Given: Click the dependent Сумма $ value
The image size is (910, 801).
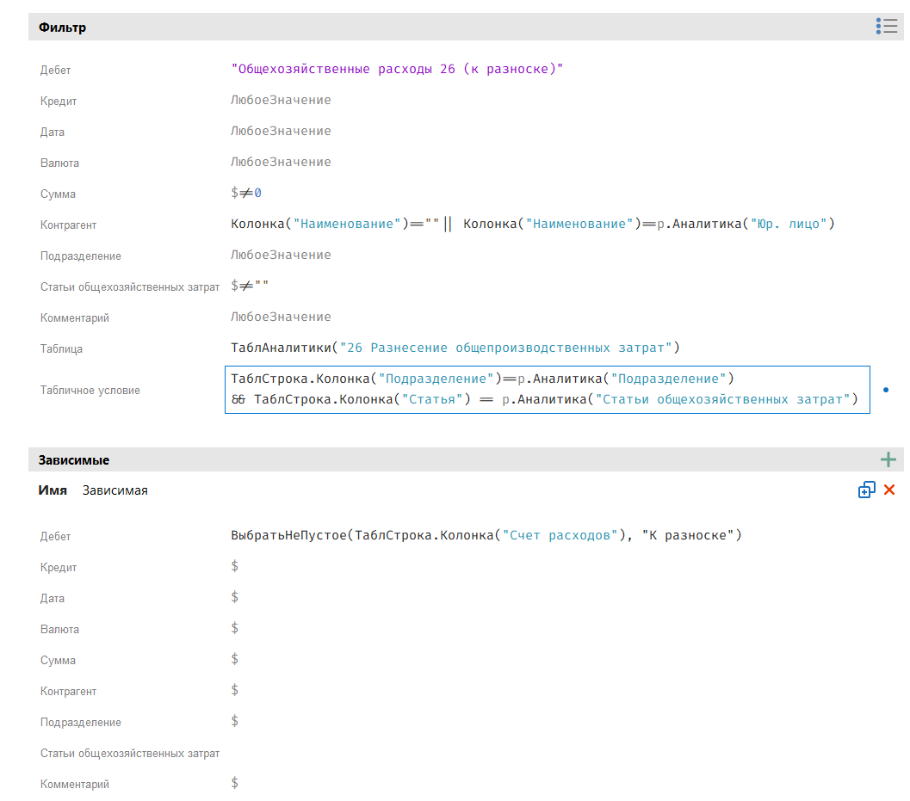Looking at the screenshot, I should [235, 660].
